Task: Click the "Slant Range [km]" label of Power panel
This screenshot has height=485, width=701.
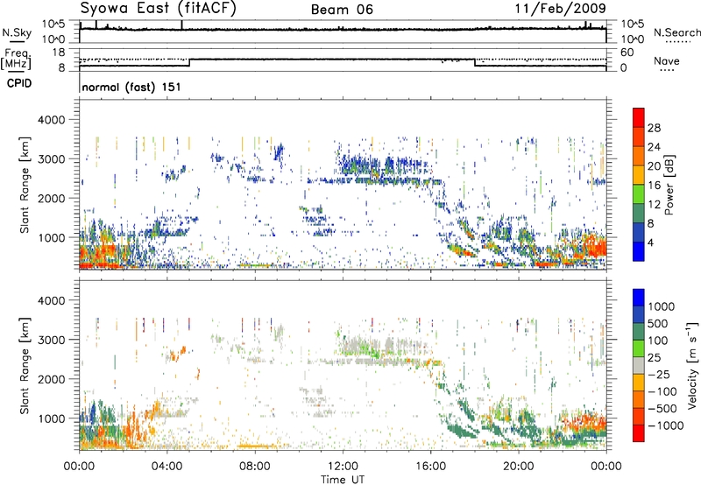Action: coord(25,185)
